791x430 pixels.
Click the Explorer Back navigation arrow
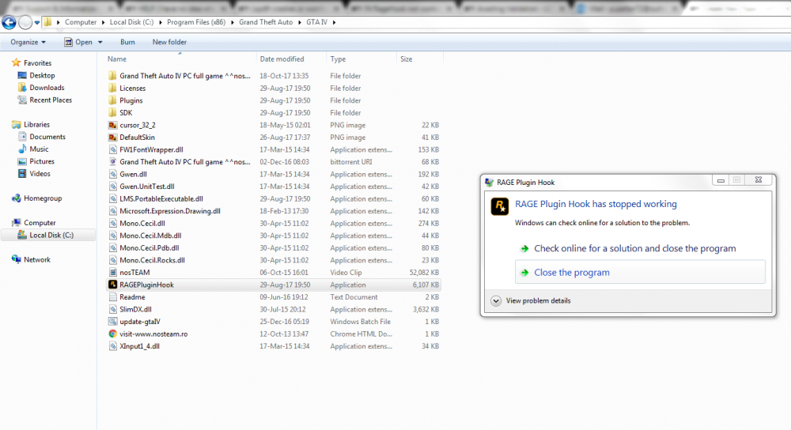click(x=9, y=22)
